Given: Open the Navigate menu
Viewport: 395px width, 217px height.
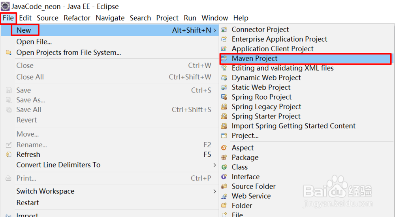Looking at the screenshot, I should (110, 18).
